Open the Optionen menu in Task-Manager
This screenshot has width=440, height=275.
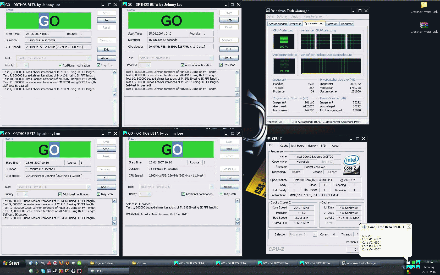282,16
